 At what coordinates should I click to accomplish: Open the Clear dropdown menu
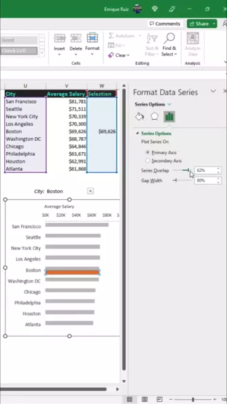pos(119,55)
